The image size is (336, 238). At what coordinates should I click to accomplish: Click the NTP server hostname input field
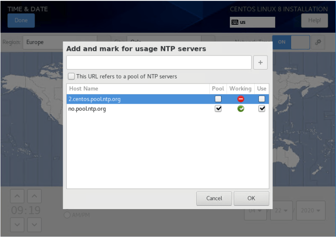[158, 63]
